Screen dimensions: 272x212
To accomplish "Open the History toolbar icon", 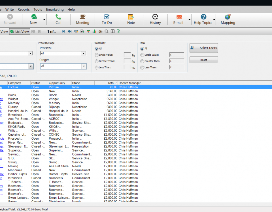I will point(155,17).
